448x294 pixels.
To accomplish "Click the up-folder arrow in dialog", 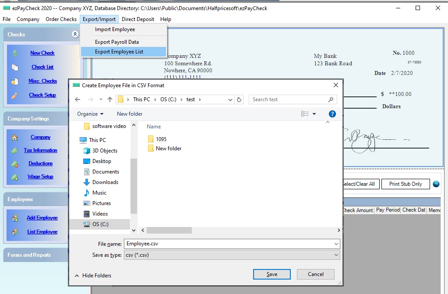I will 110,99.
